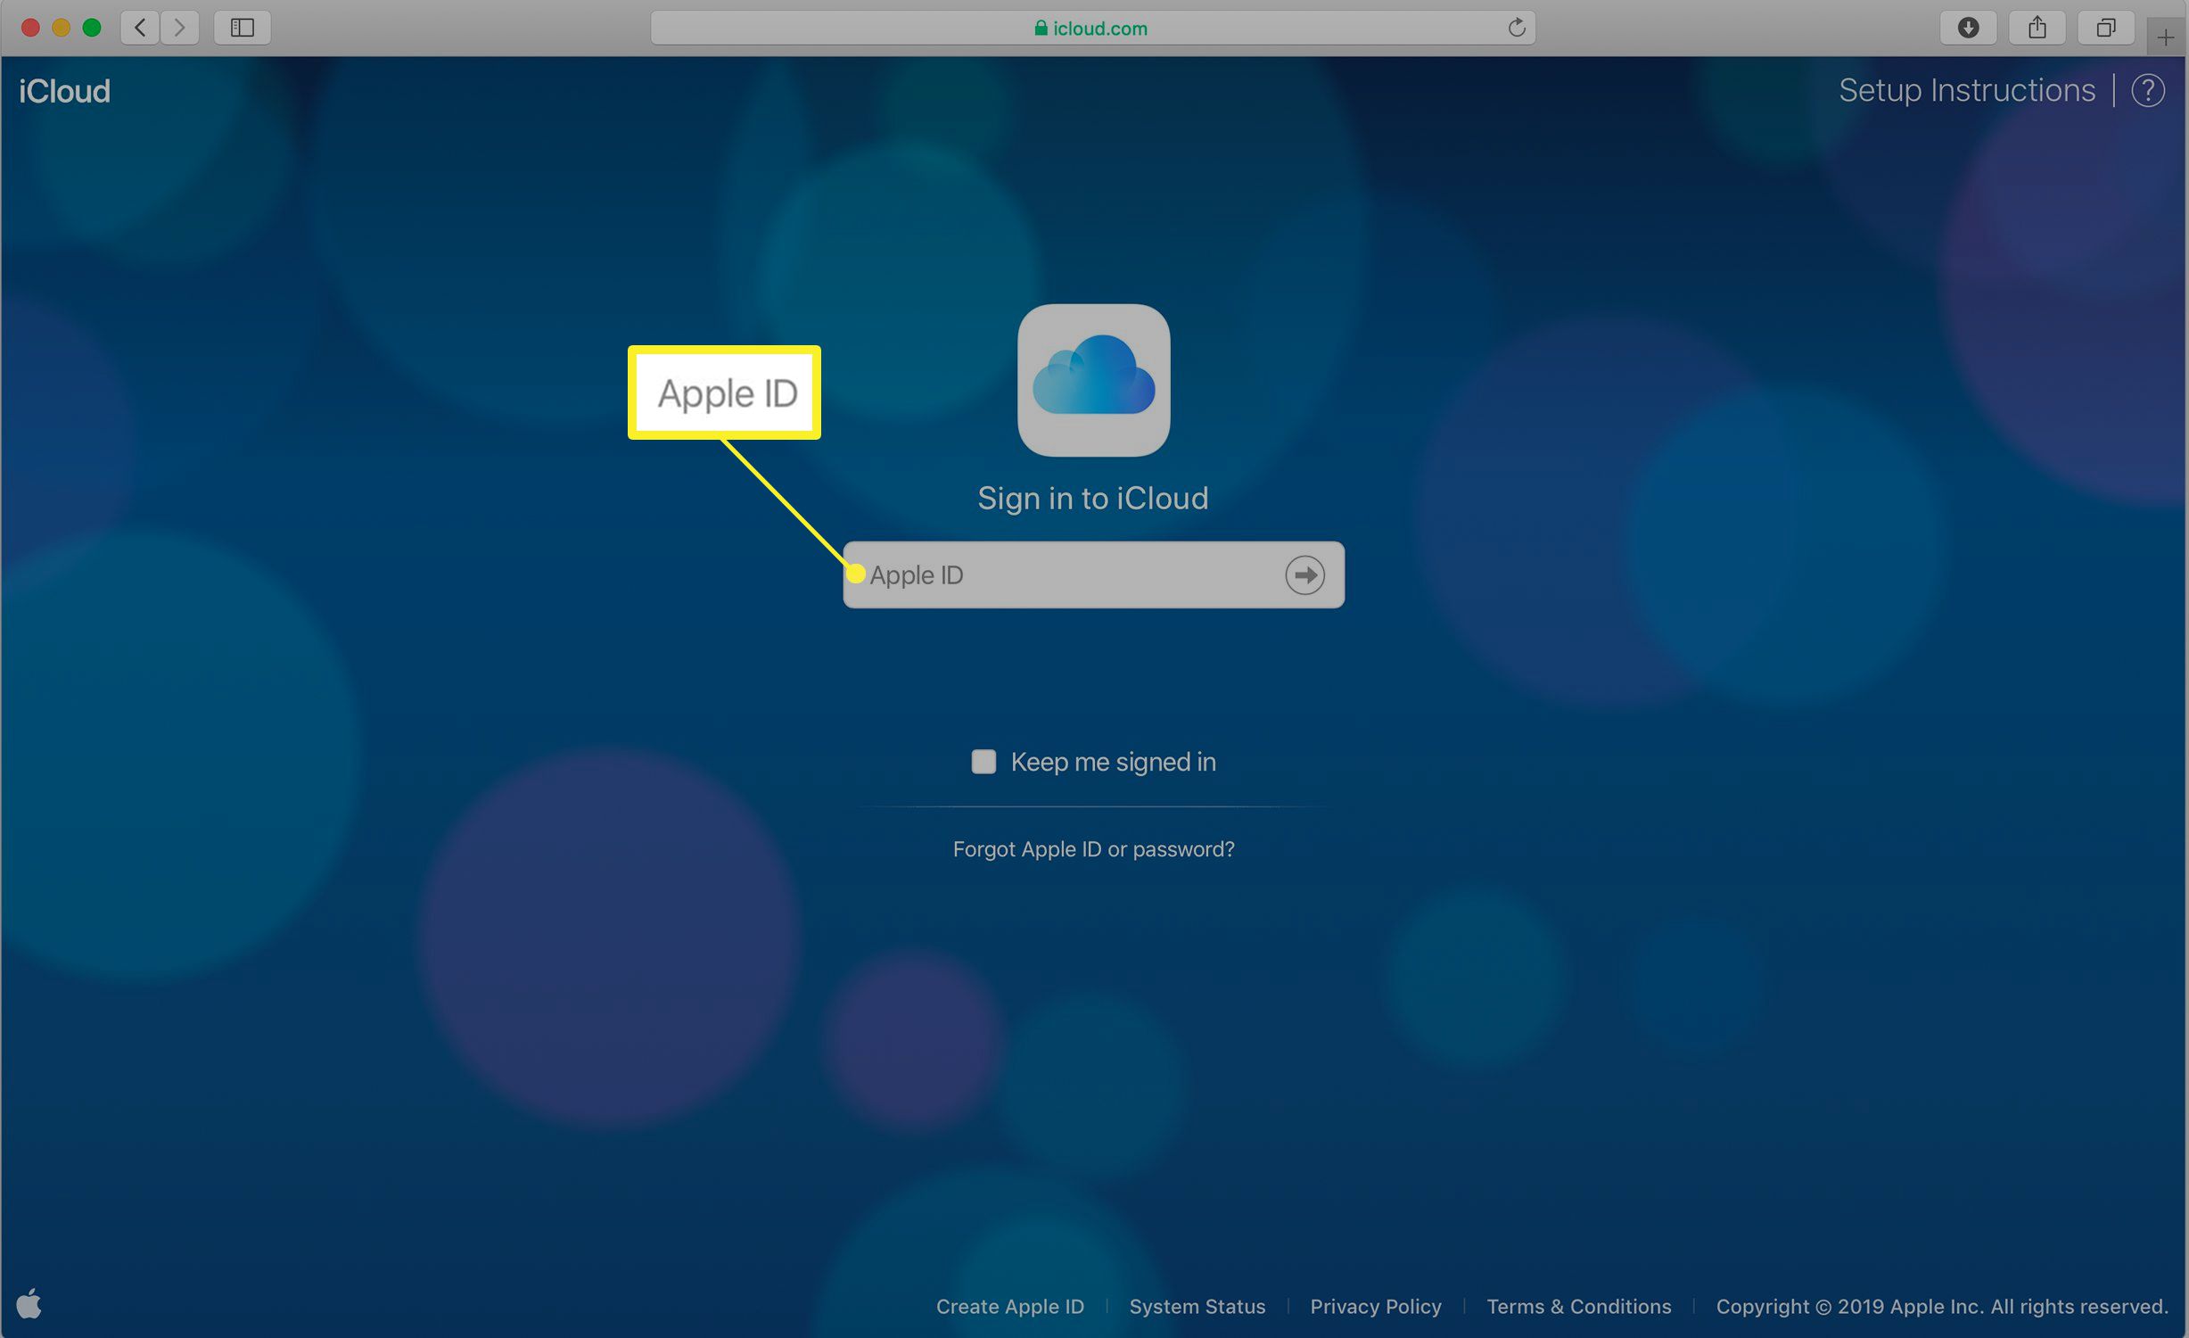Navigate back using browser back arrow

point(143,27)
